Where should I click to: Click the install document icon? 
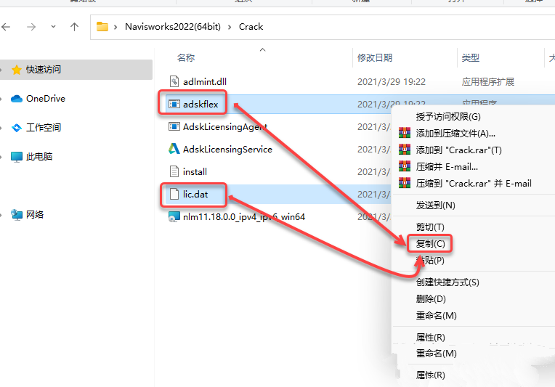[x=174, y=171]
